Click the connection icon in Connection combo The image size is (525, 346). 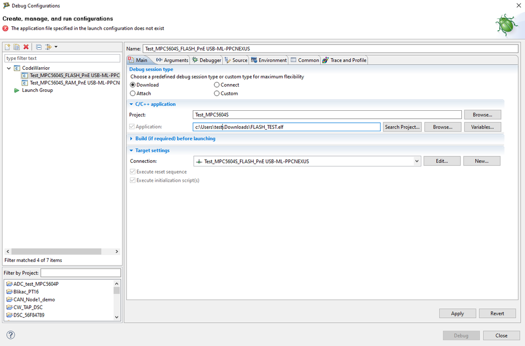(x=199, y=161)
